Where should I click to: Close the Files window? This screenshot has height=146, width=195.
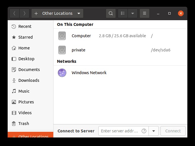(181, 13)
